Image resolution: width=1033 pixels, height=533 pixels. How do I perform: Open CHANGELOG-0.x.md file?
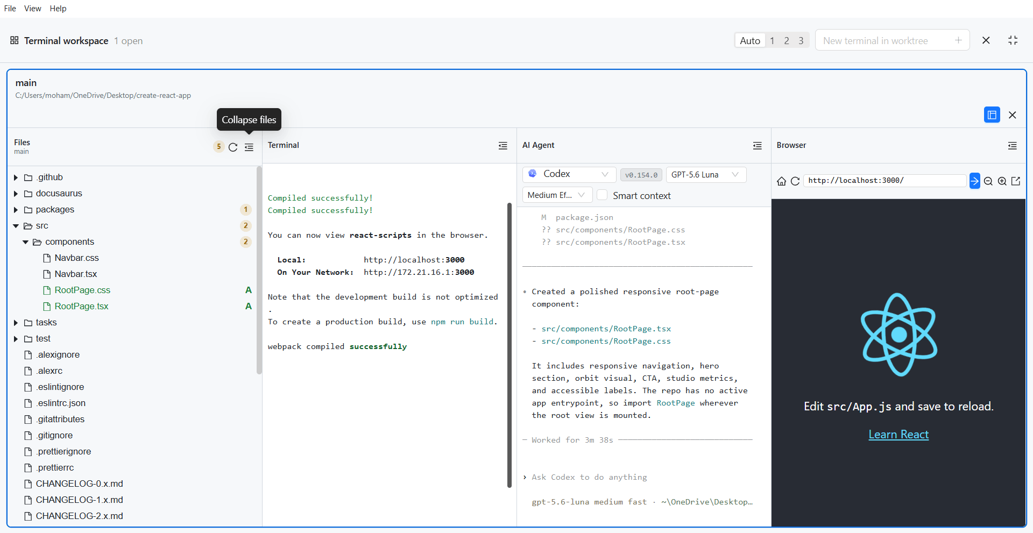pyautogui.click(x=79, y=484)
